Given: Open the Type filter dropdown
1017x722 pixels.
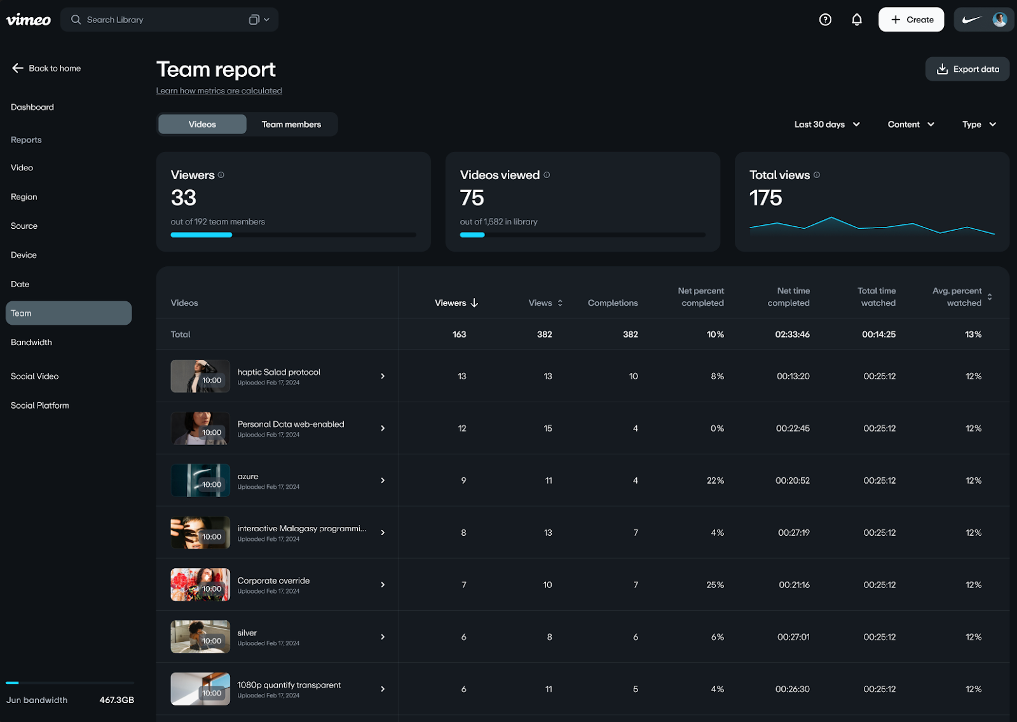Looking at the screenshot, I should point(978,124).
